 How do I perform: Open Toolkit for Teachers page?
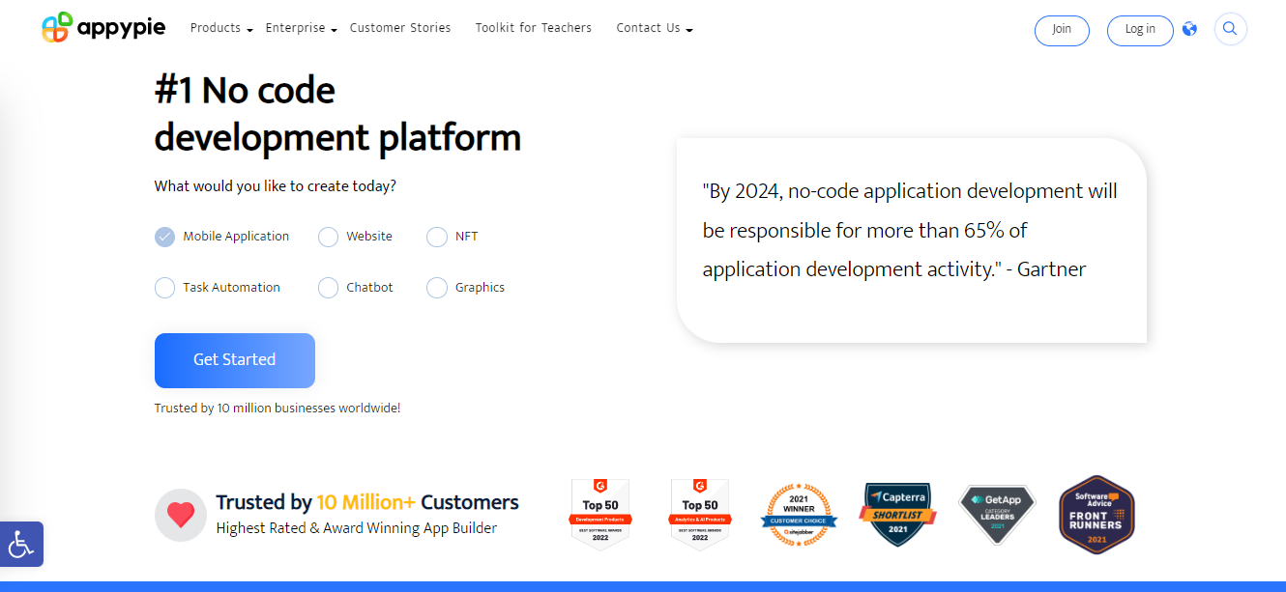click(x=534, y=28)
